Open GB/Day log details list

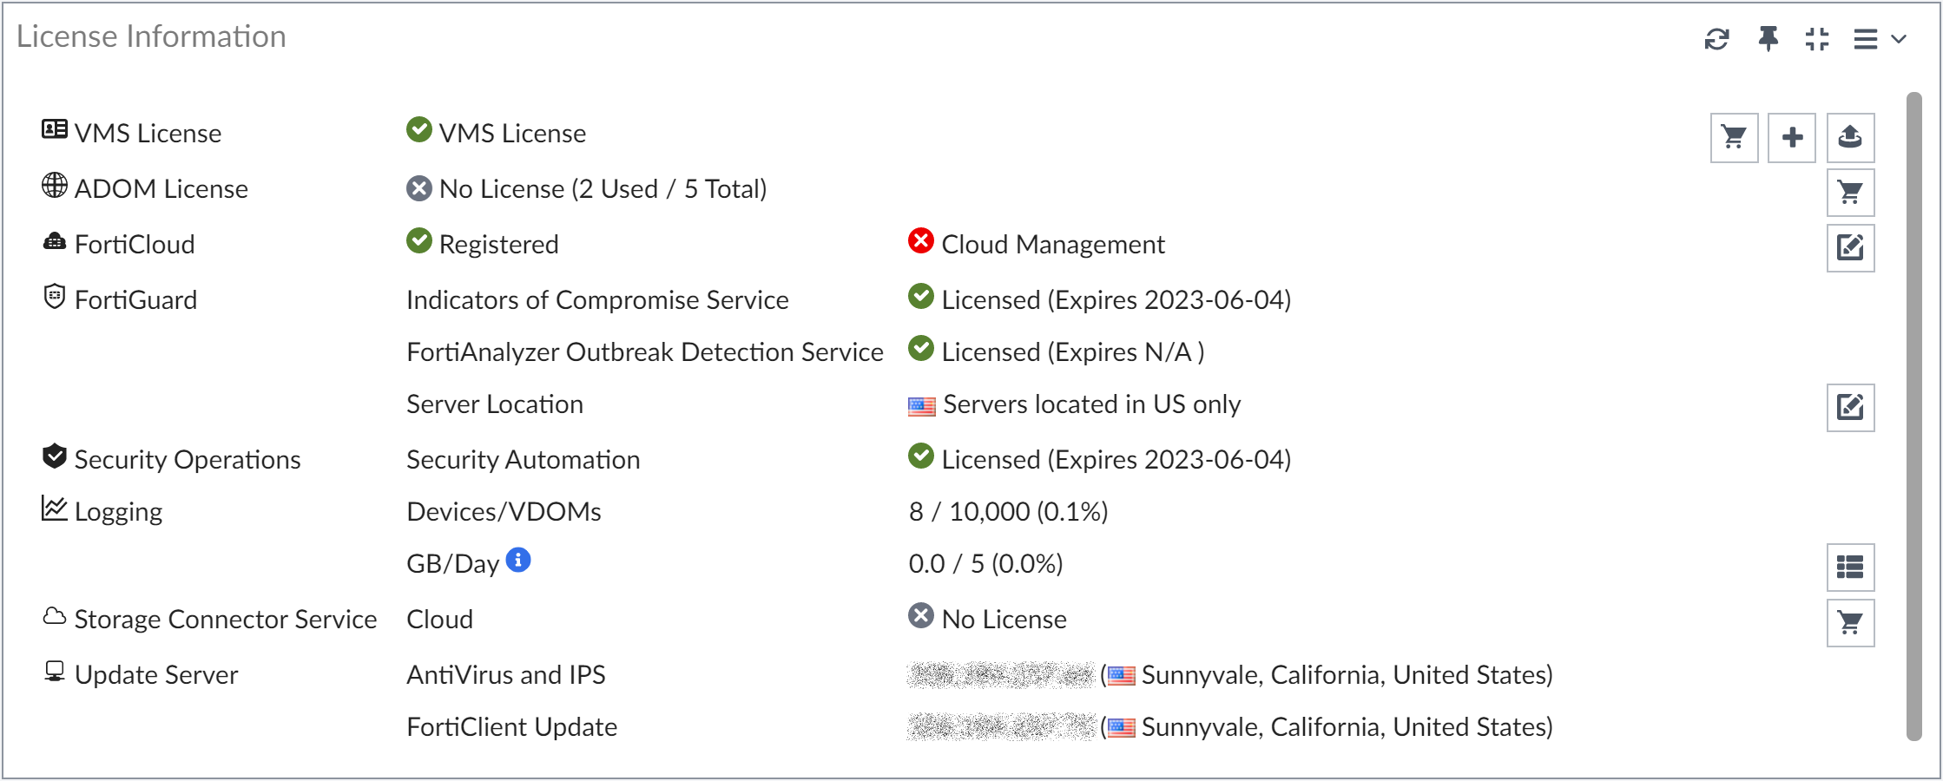click(1850, 568)
